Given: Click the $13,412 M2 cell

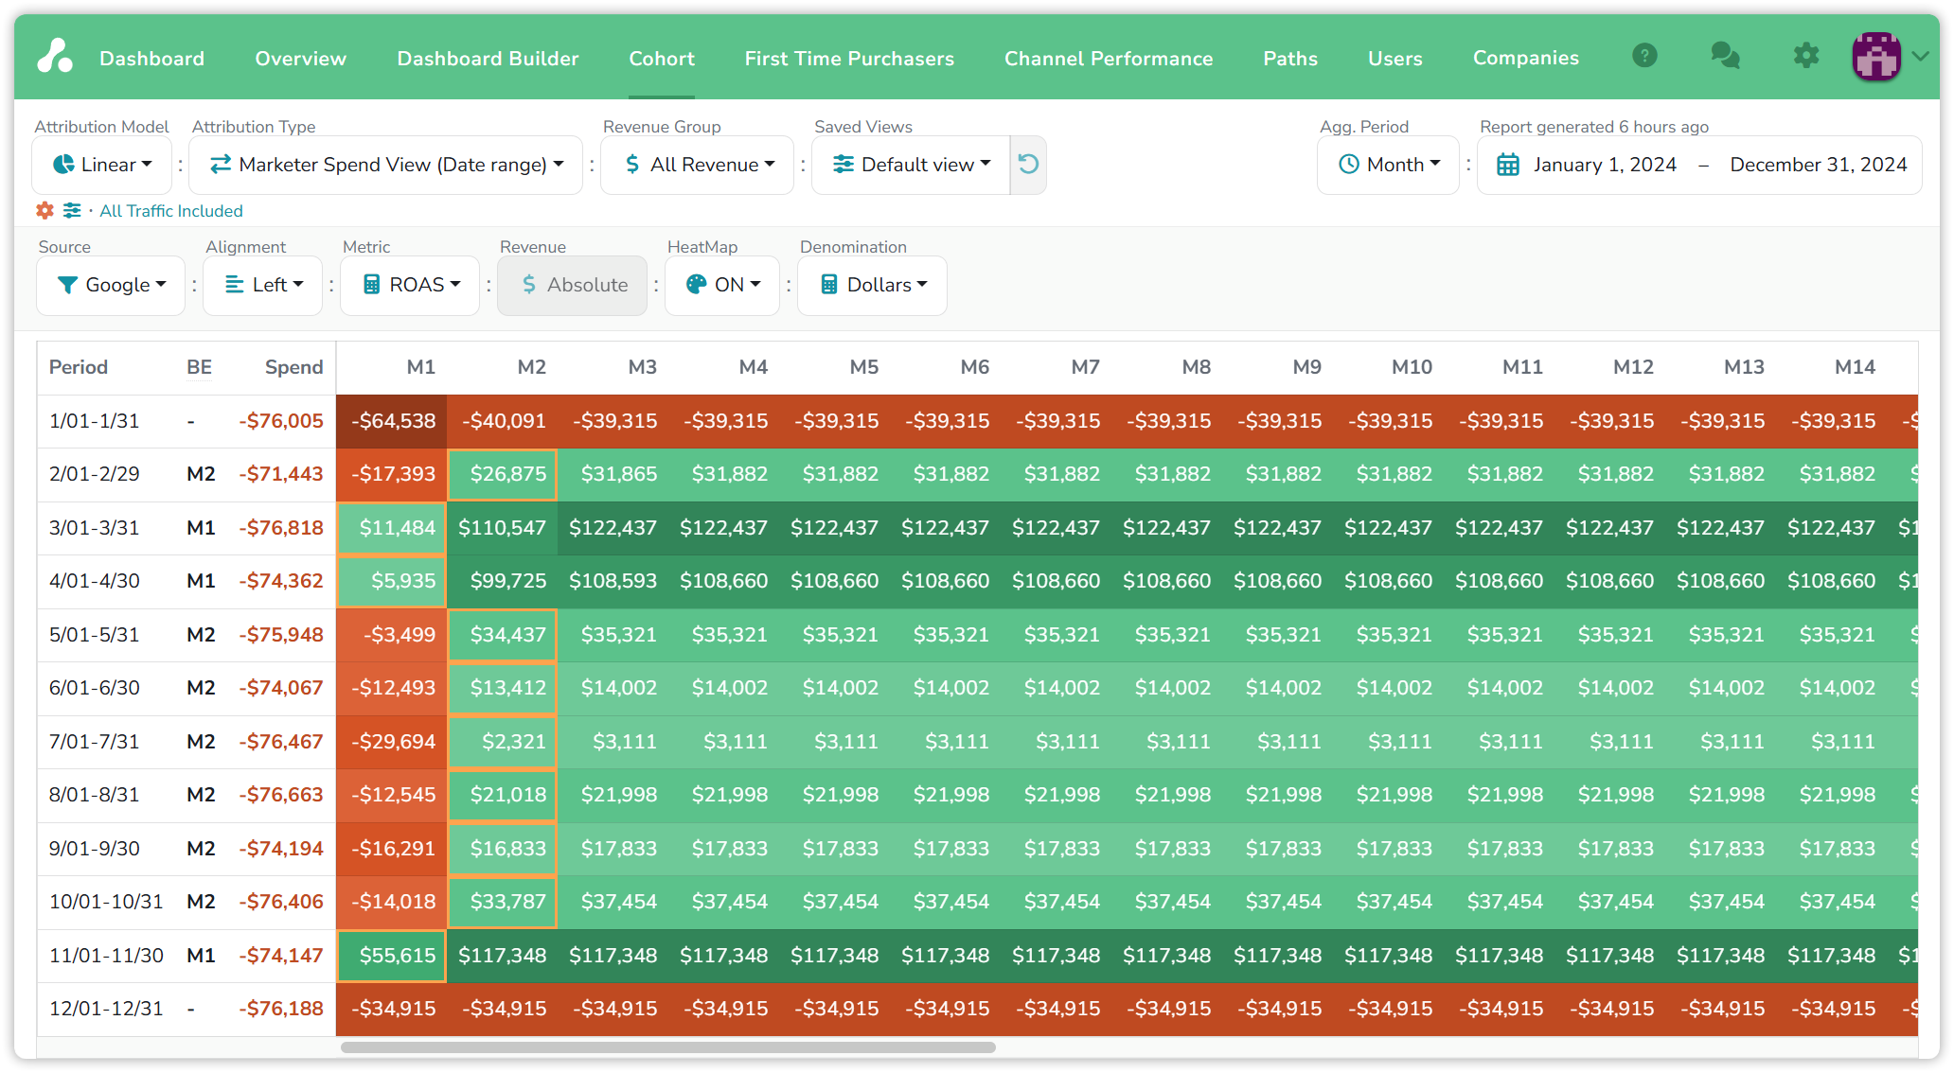Looking at the screenshot, I should pyautogui.click(x=503, y=688).
